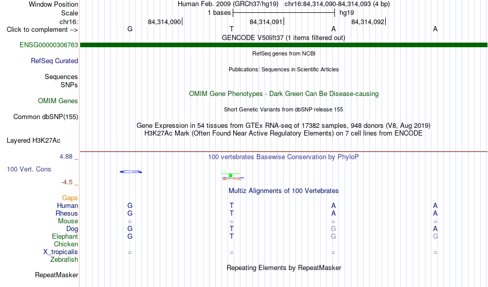Select the Scale row label
The width and height of the screenshot is (488, 287).
click(x=69, y=13)
